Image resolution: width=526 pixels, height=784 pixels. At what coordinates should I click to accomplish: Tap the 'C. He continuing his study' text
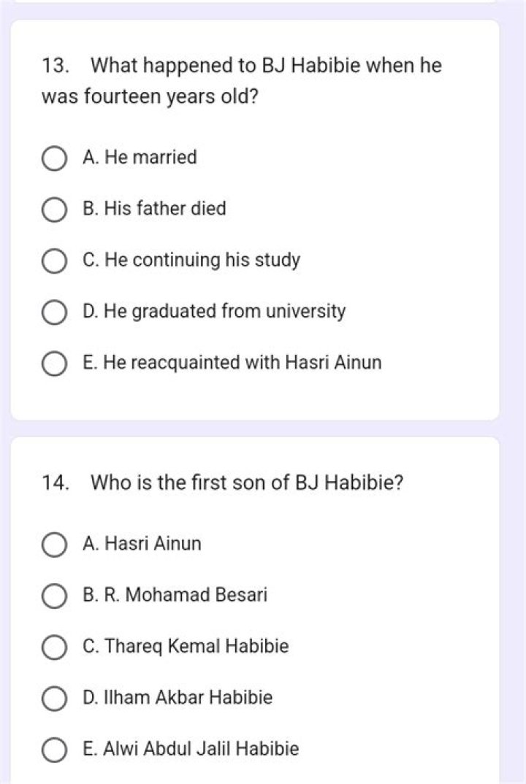tap(191, 261)
